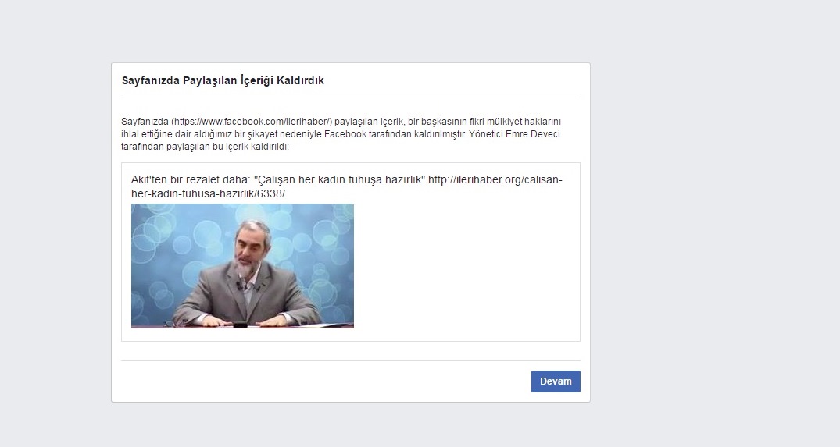Click the text 'tarafından paylaşılan bu içerik kaldırıldı:'

[x=205, y=147]
